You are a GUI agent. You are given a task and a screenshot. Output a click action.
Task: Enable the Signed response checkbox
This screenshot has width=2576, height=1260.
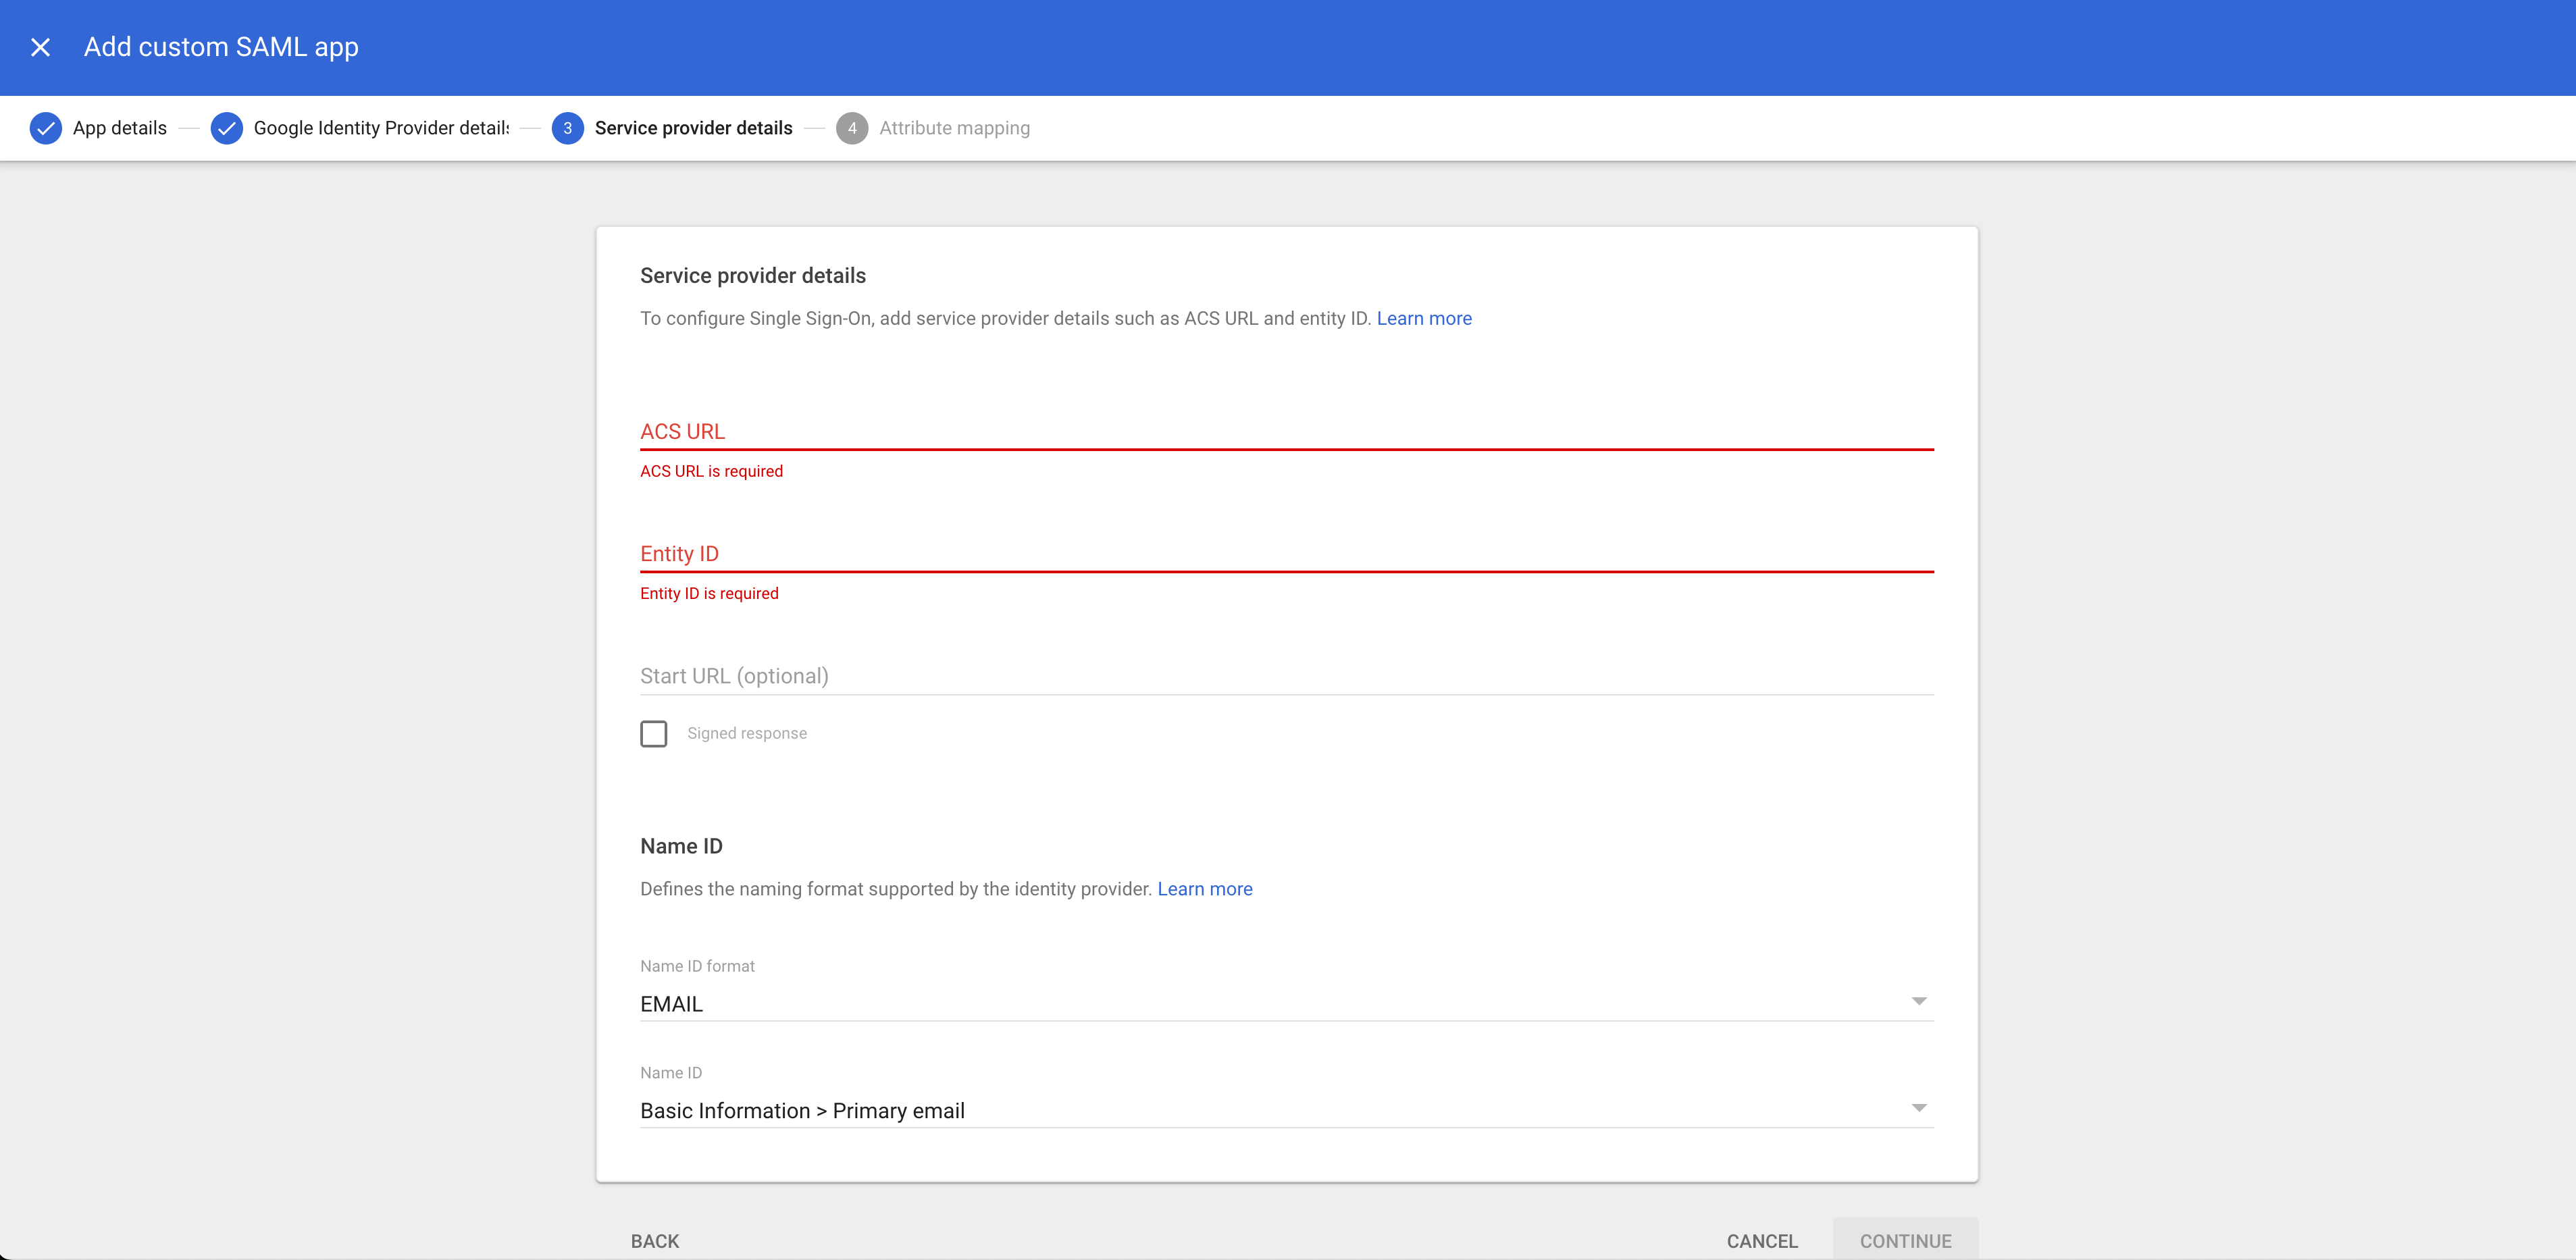(x=653, y=733)
